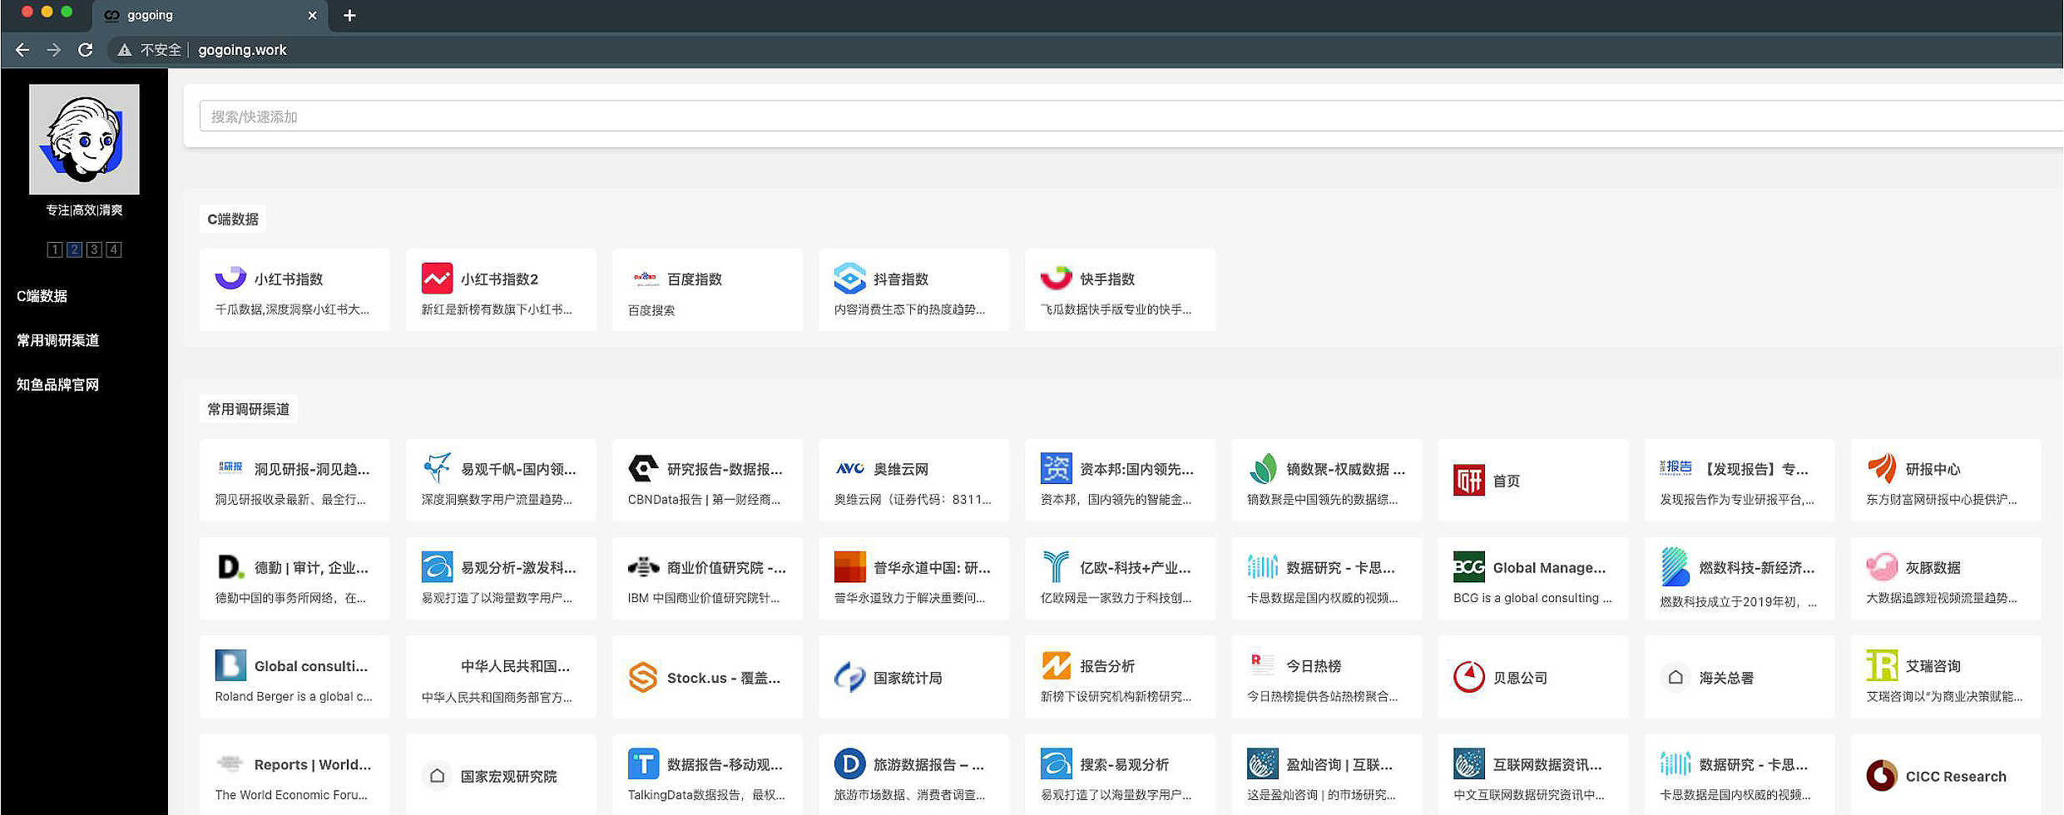Image resolution: width=2064 pixels, height=815 pixels.
Task: Click the CICC Research logo icon
Action: 1882,775
